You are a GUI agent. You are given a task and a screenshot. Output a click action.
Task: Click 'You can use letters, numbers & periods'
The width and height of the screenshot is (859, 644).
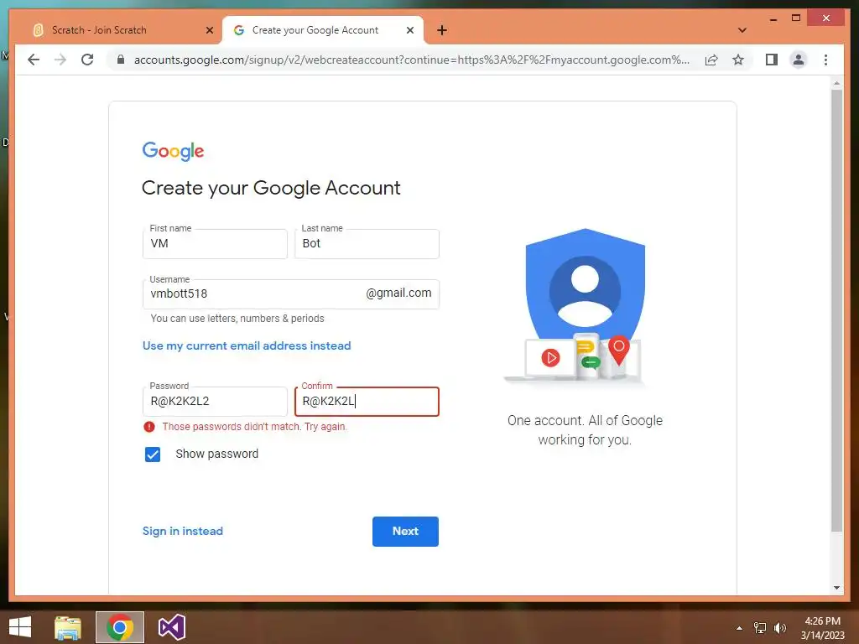click(237, 318)
